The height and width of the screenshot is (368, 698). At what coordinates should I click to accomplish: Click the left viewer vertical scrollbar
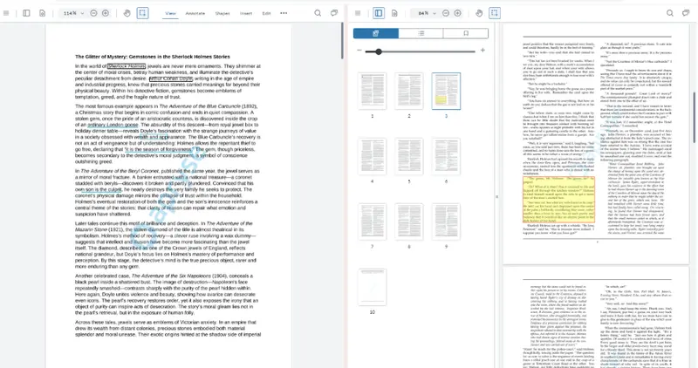coord(342,41)
